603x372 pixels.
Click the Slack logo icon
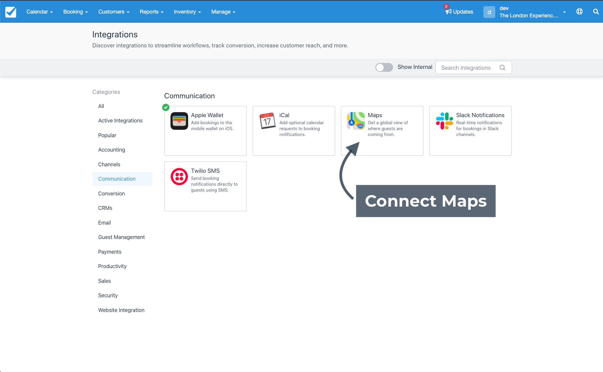click(x=444, y=121)
